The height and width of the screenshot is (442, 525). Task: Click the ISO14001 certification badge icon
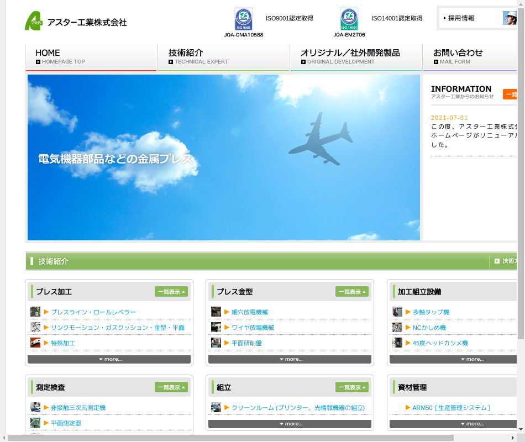[x=349, y=19]
